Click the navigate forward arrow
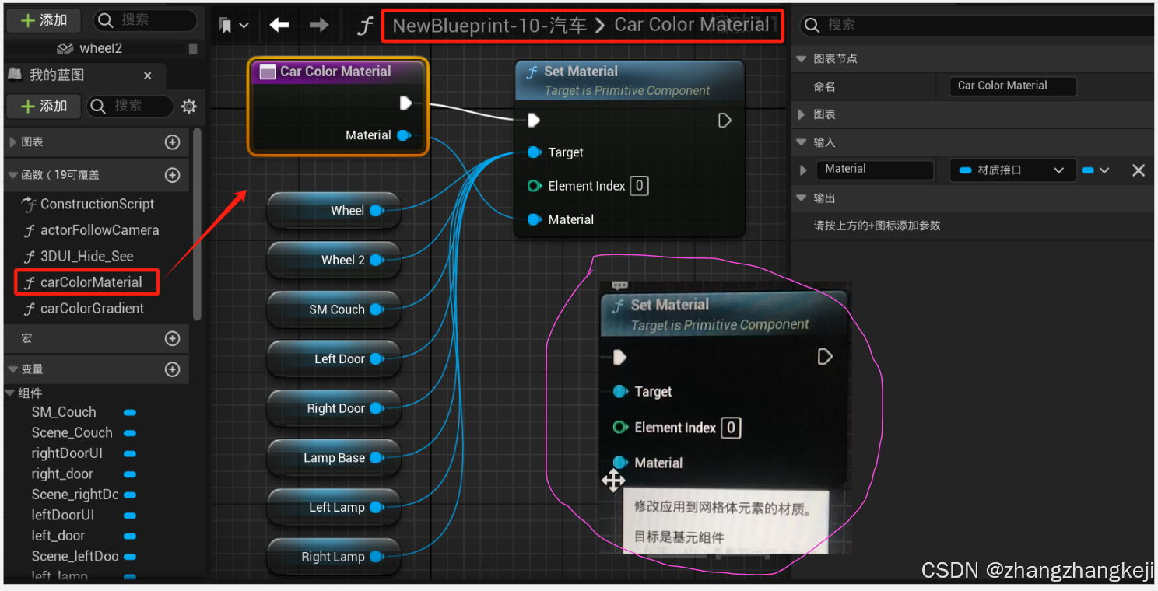Image resolution: width=1158 pixels, height=591 pixels. pyautogui.click(x=318, y=25)
